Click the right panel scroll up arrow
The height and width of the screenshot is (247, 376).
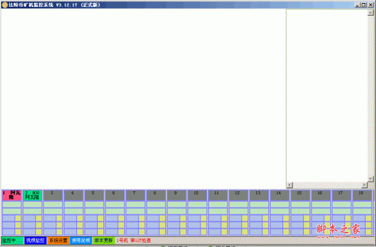tap(370, 13)
